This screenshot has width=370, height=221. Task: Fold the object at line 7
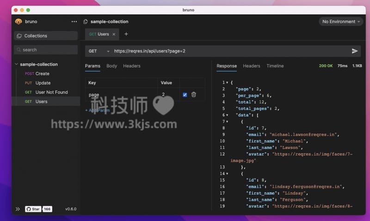(227, 122)
